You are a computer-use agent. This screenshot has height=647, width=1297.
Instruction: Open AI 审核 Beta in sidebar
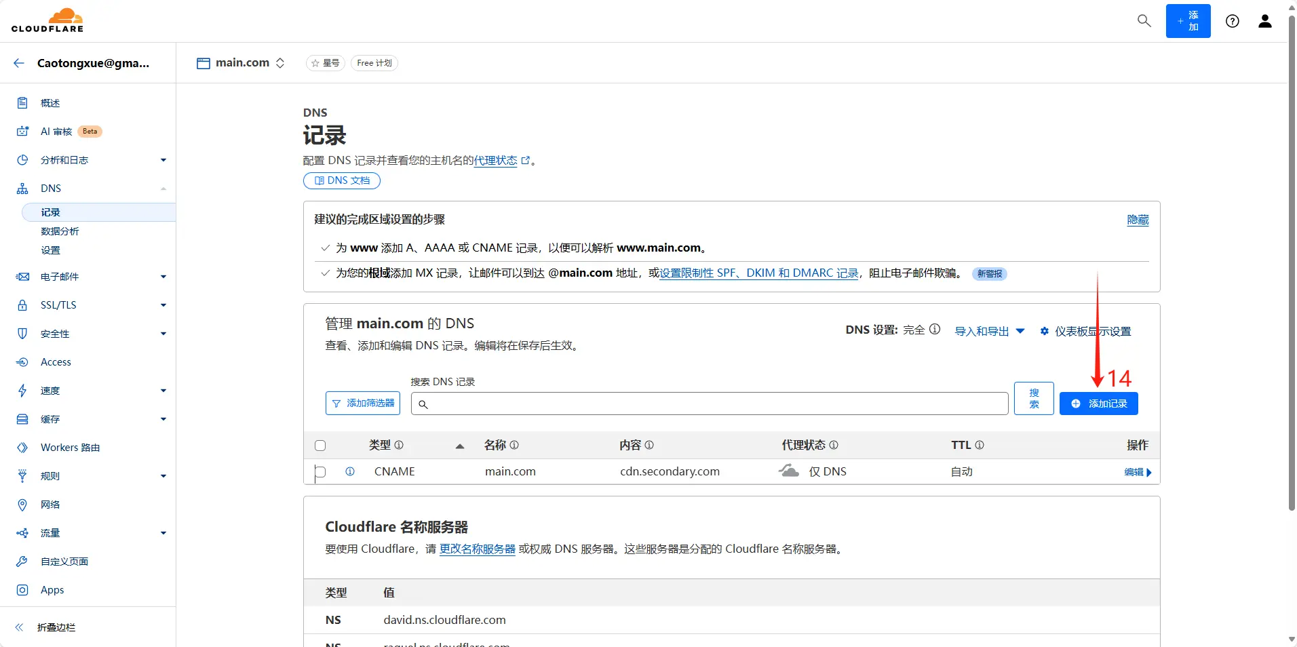71,132
